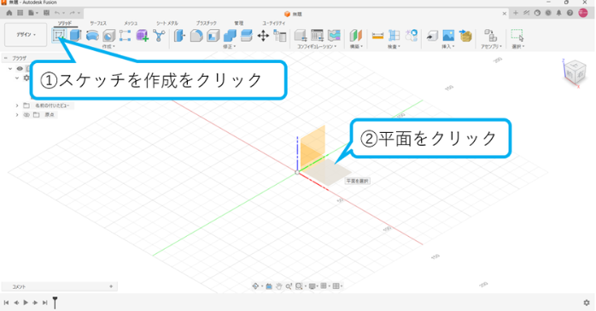Viewport: 596px width, 311px height.
Task: Expand the Construct (構築) panel dropdown
Action: (x=356, y=47)
